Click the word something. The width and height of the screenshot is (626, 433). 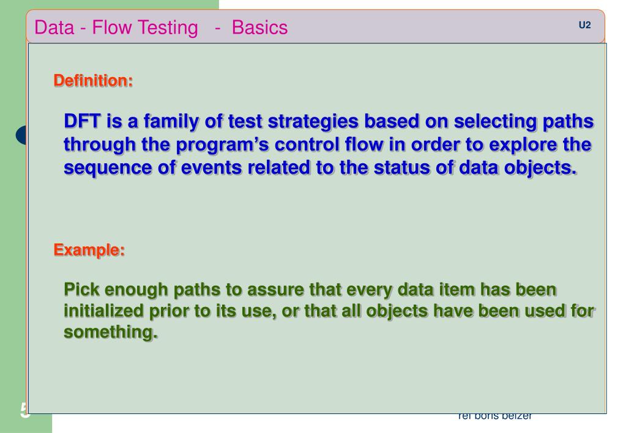click(111, 333)
